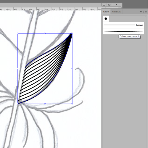Image resolution: width=148 pixels, height=148 pixels.
Task: Minimize the document window
Action: (x=104, y=5)
